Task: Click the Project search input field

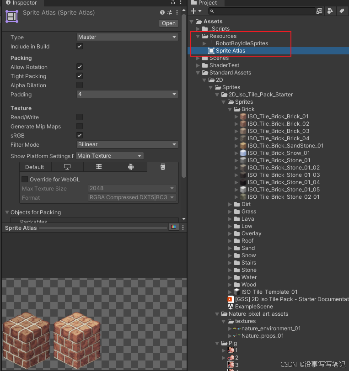Action: click(262, 11)
